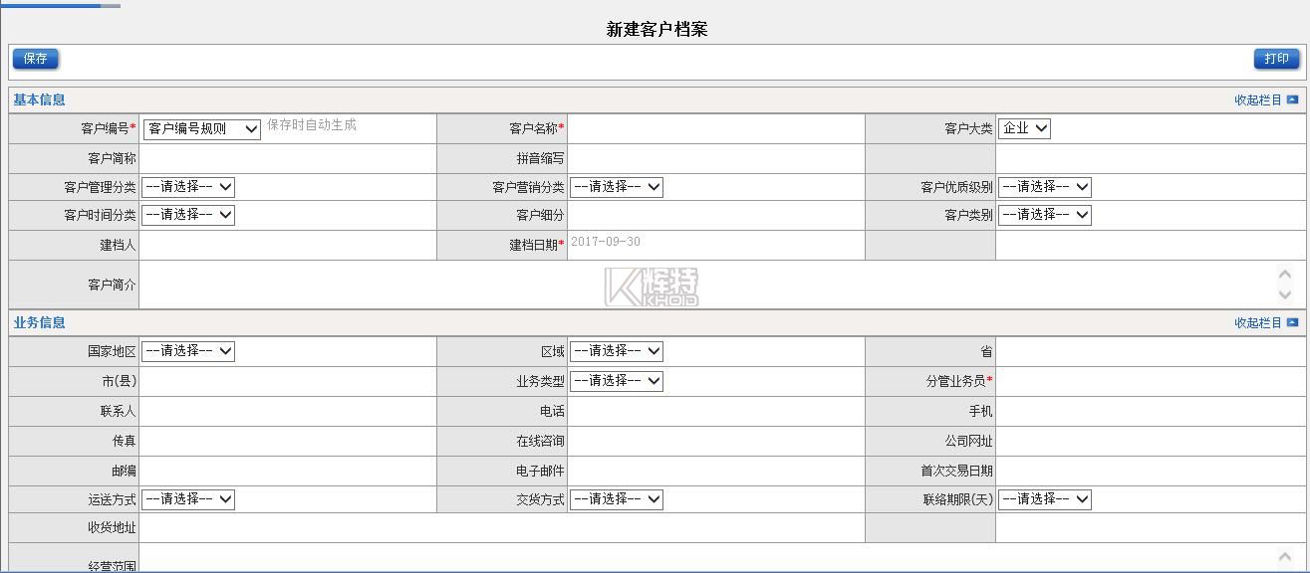Viewport: 1310px width, 573px height.
Task: Expand the 业务类型 dropdown
Action: [617, 381]
